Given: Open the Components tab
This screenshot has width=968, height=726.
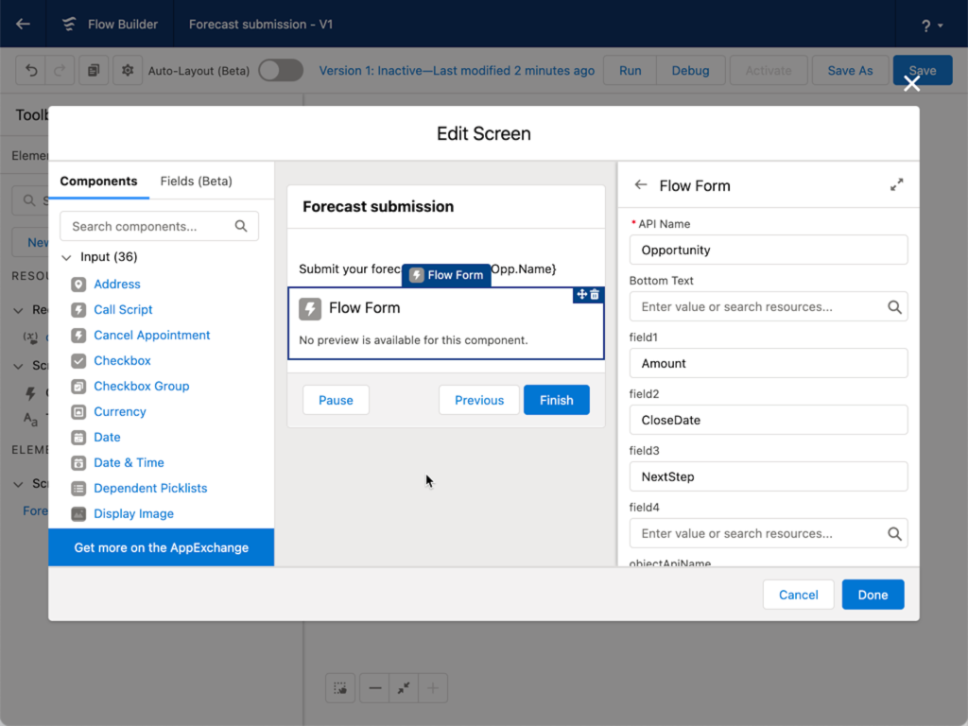Looking at the screenshot, I should pyautogui.click(x=98, y=181).
